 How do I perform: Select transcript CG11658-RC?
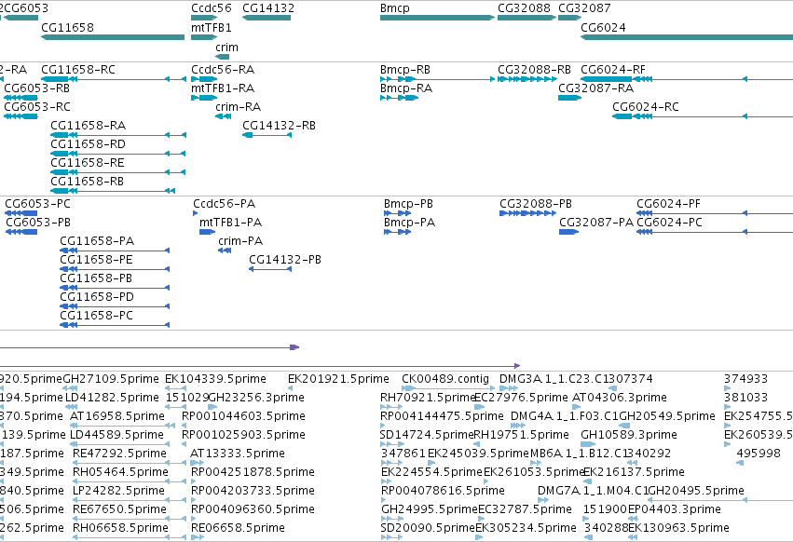coord(78,69)
